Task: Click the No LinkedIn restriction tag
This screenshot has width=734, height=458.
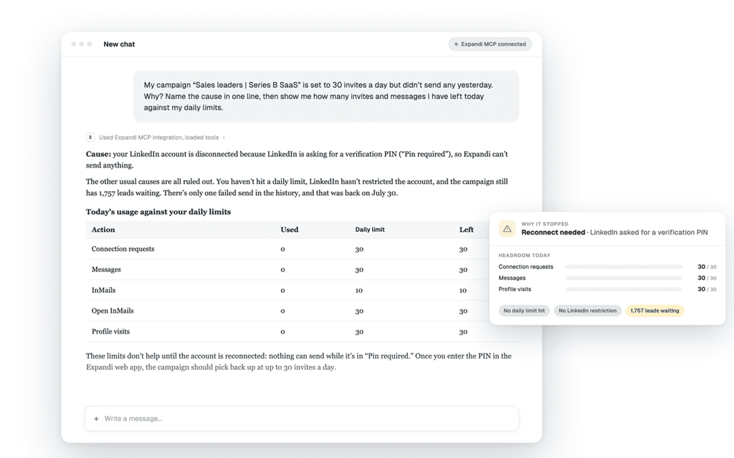Action: pos(588,311)
